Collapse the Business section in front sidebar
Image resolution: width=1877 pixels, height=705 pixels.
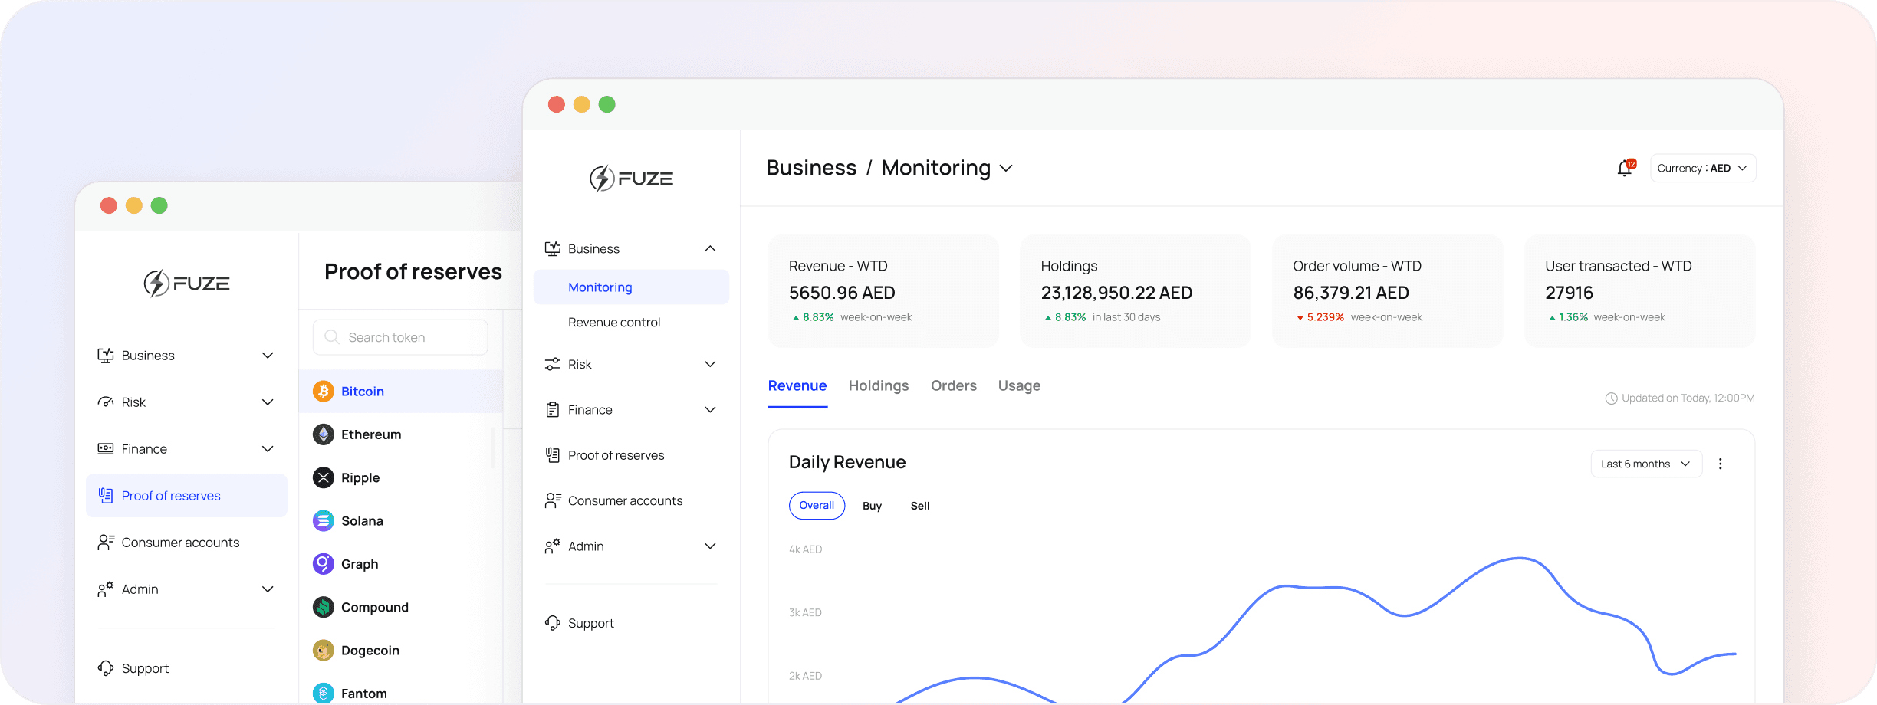click(710, 249)
